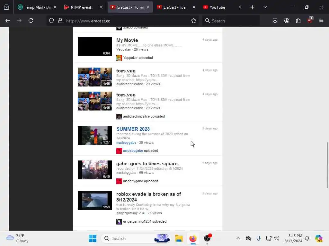Open Yeppeker uploaded channel link
Screen dimensions: 329x246
(x=138, y=58)
